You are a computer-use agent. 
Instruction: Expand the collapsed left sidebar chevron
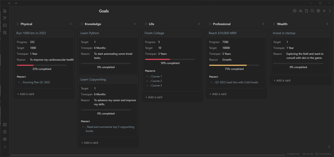[x=5, y=147]
